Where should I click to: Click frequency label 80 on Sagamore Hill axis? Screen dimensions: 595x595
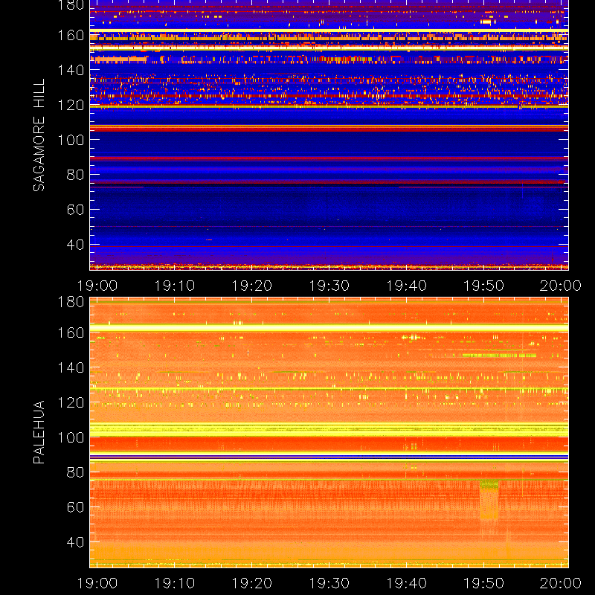(x=75, y=175)
